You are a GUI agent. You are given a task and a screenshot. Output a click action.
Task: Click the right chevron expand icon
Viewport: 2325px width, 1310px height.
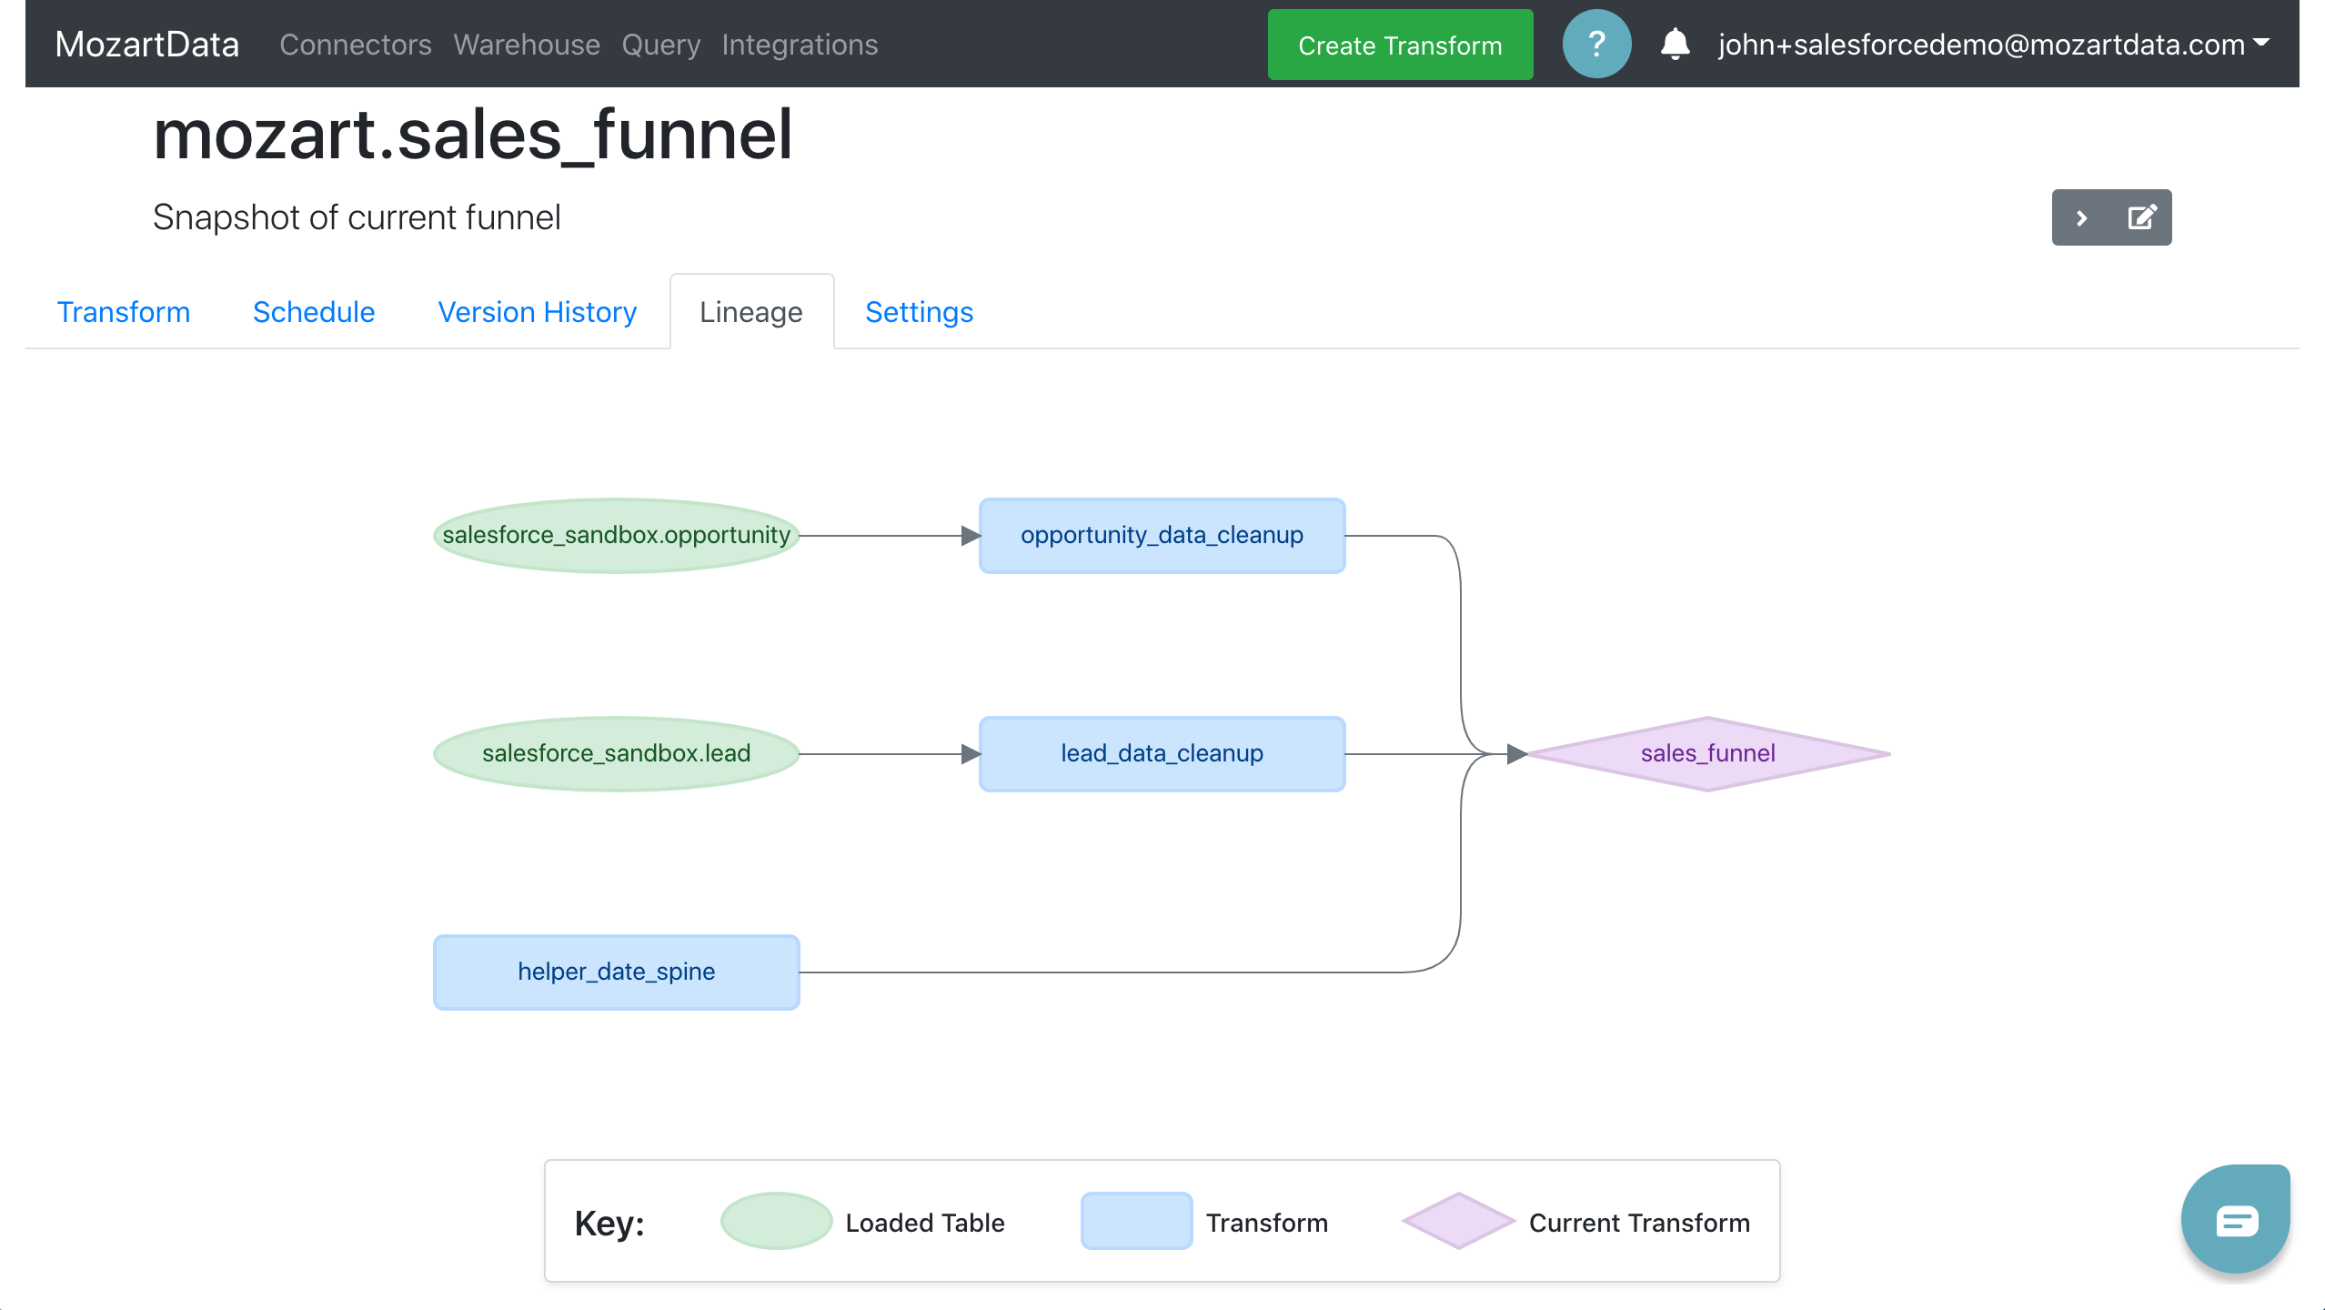coord(2081,217)
